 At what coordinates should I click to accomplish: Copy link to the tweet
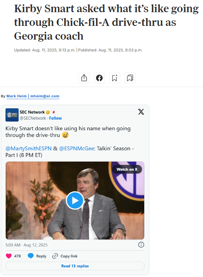tap(65, 256)
